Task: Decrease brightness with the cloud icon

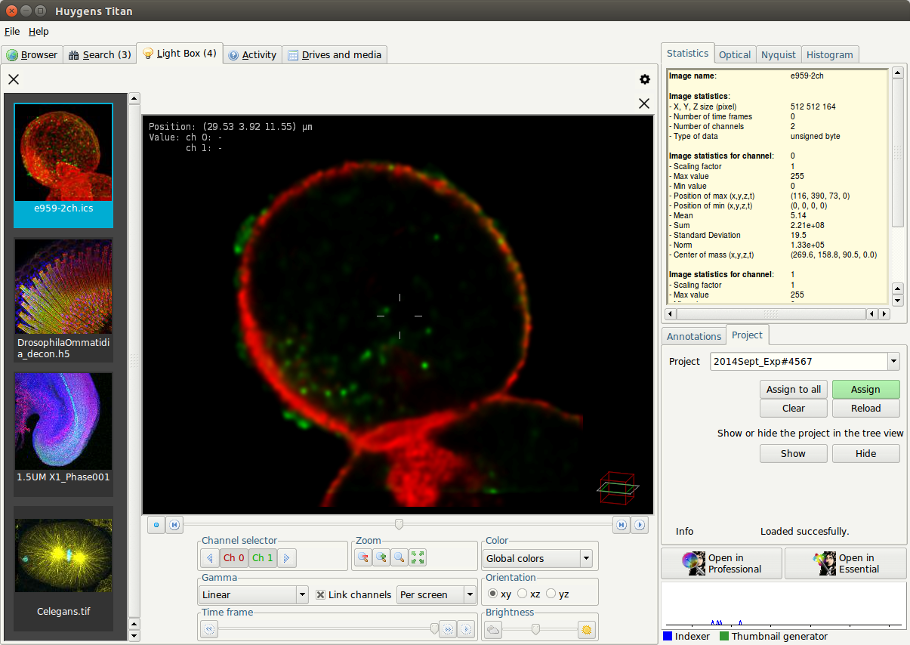Action: coord(493,629)
